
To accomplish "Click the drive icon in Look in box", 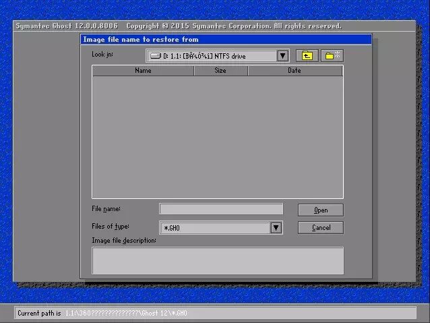I will pos(156,56).
